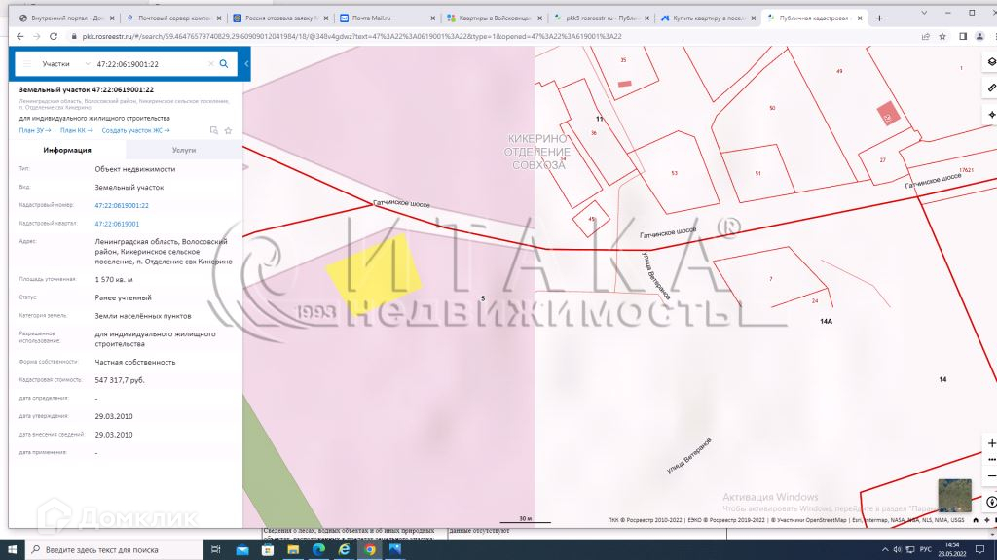Open Internet Explorer from the taskbar
Viewport: 997px width, 560px height.
click(x=344, y=549)
